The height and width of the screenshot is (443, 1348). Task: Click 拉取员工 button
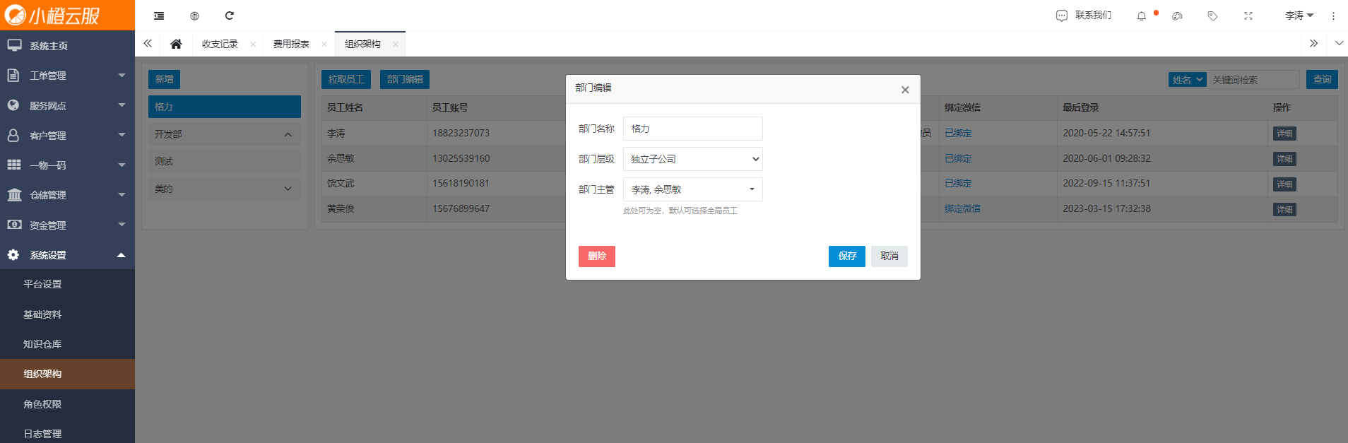coord(346,79)
